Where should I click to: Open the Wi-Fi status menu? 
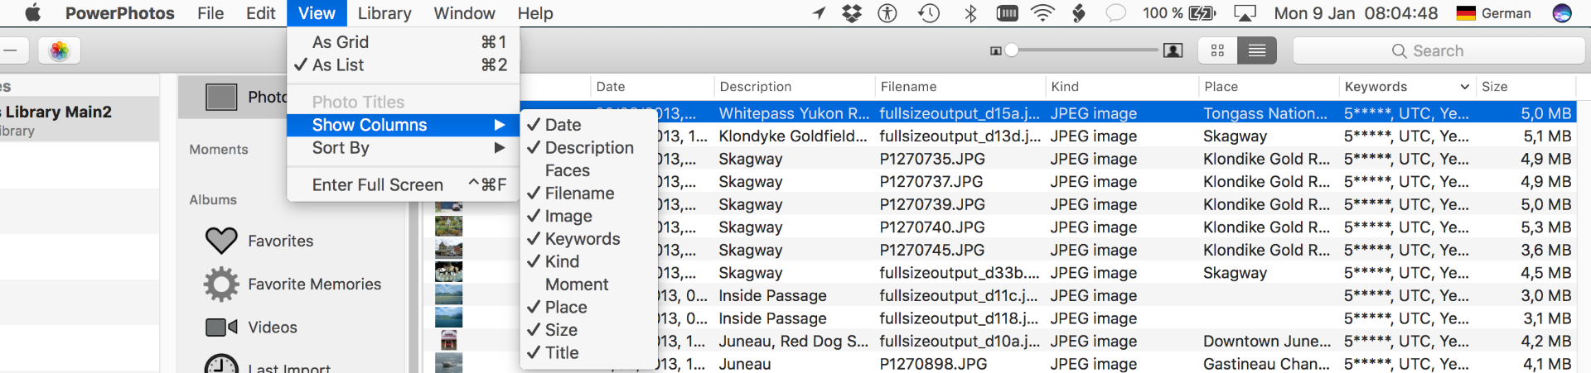click(1042, 13)
